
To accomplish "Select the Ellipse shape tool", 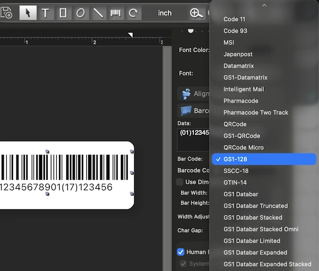I will (x=81, y=13).
